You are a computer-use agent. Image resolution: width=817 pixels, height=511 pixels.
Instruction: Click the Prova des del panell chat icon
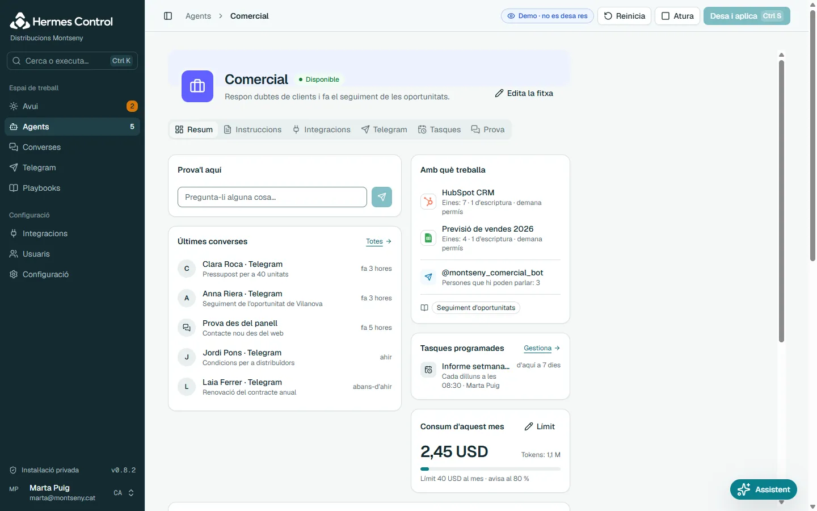pyautogui.click(x=187, y=328)
